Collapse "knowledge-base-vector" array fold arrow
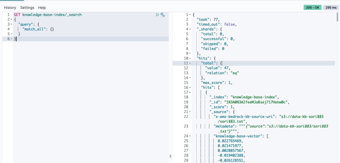Image resolution: width=340 pixels, height=163 pixels. click(x=190, y=136)
